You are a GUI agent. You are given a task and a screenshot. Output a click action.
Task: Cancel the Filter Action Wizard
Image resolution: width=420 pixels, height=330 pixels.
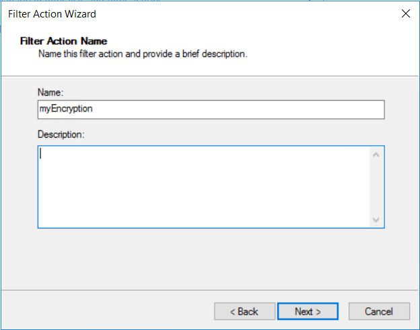pyautogui.click(x=379, y=311)
